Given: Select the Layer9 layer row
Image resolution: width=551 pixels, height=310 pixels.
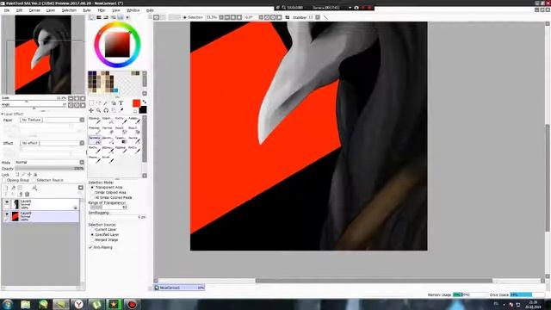Looking at the screenshot, I should tap(40, 216).
